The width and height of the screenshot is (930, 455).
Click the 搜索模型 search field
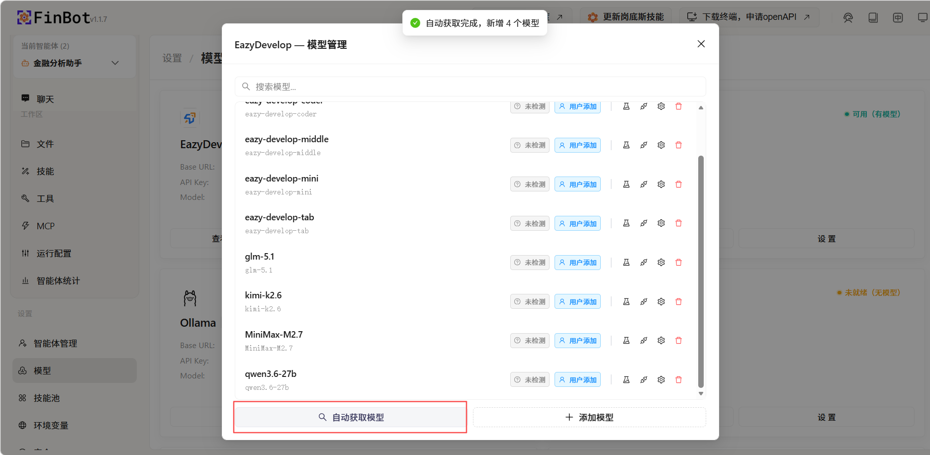[470, 87]
